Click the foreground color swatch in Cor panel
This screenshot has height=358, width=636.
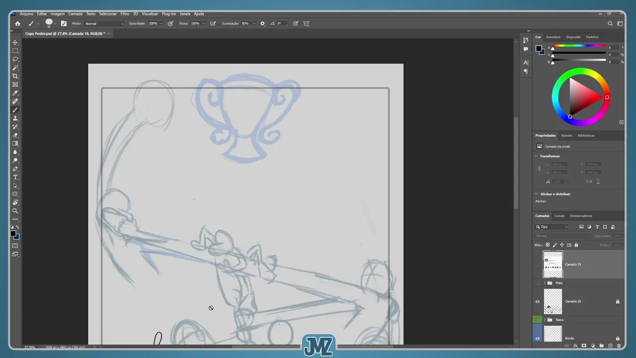(539, 49)
